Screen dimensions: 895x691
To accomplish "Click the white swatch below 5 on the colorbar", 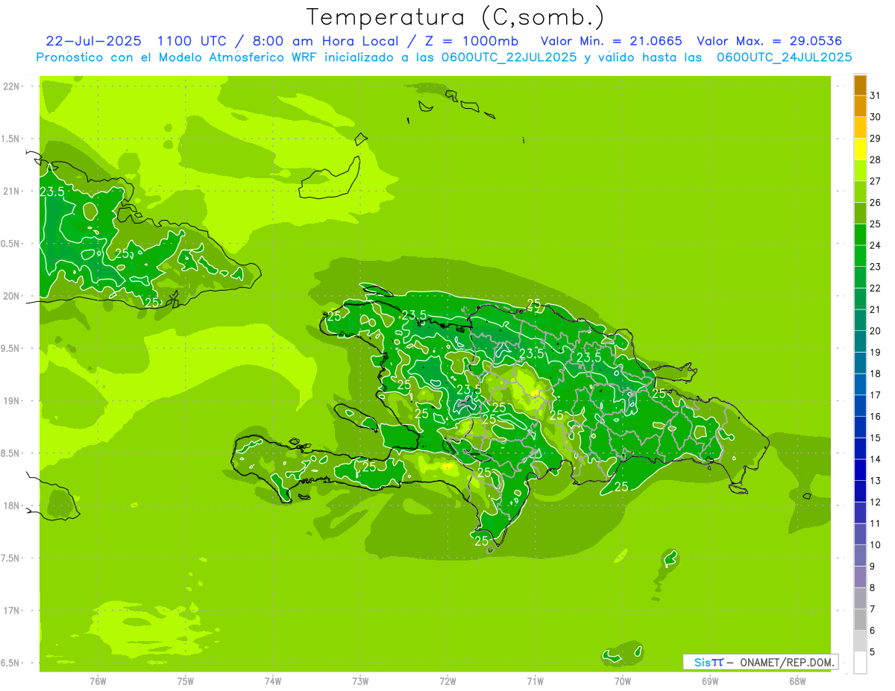I will pyautogui.click(x=860, y=663).
